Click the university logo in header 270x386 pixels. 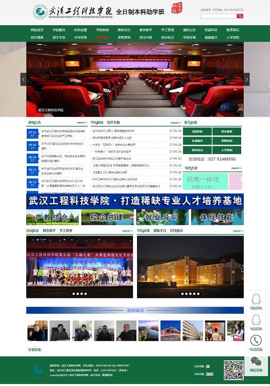(40, 12)
